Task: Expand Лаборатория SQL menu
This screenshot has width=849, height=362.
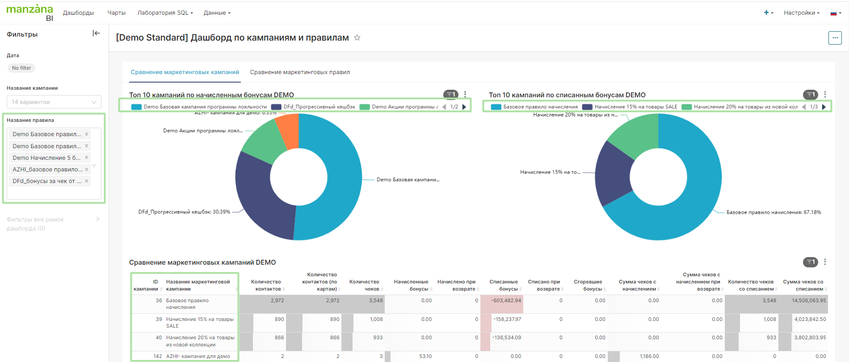Action: 165,13
